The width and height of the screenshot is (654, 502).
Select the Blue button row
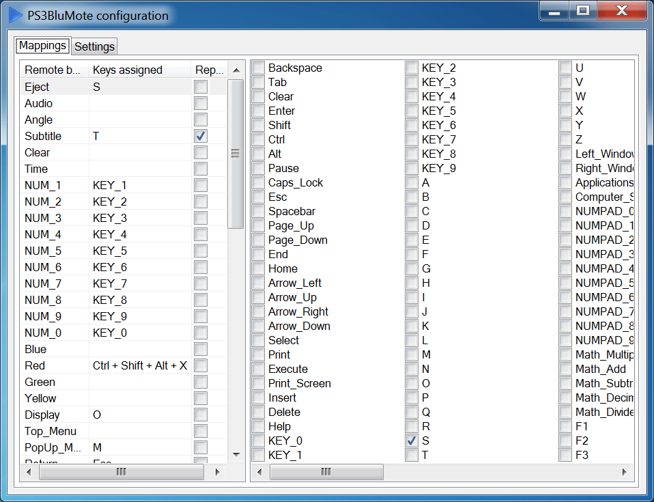tap(124, 349)
